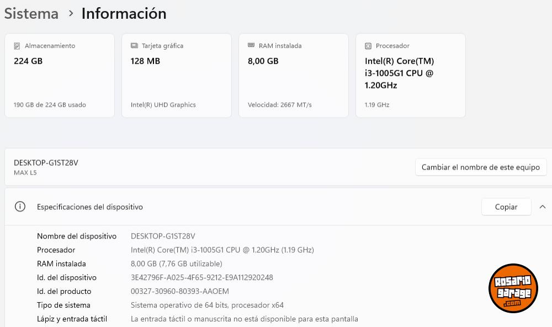Viewport: 552px width, 327px height.
Task: Click the DESKTOP-G1ST28V name above MAX L5
Action: click(x=46, y=162)
